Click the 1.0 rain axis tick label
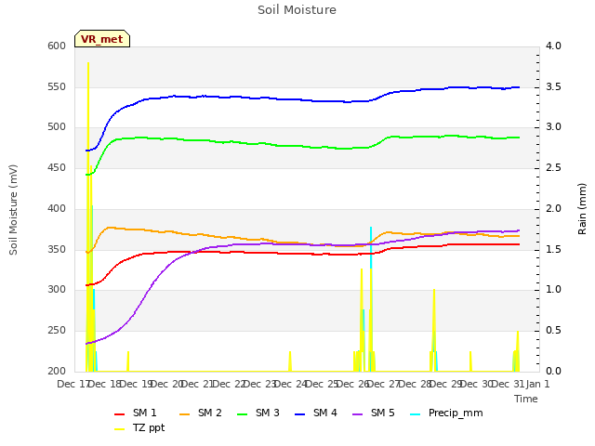 coord(553,290)
